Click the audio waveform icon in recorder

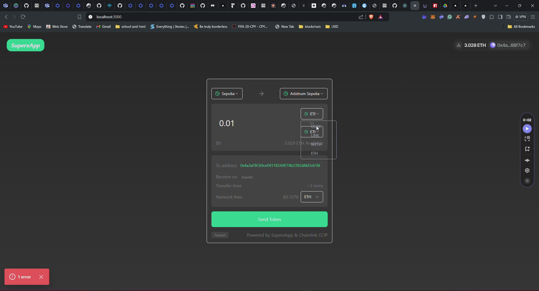click(527, 160)
